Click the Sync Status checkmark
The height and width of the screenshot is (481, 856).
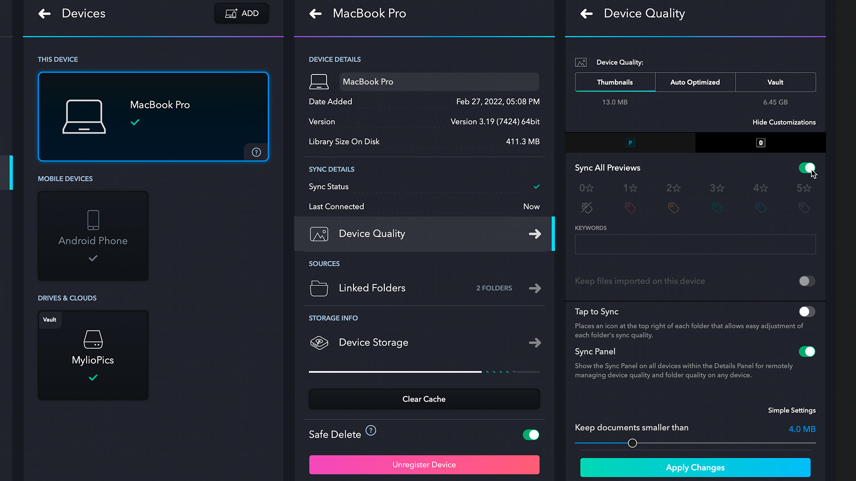pyautogui.click(x=536, y=187)
